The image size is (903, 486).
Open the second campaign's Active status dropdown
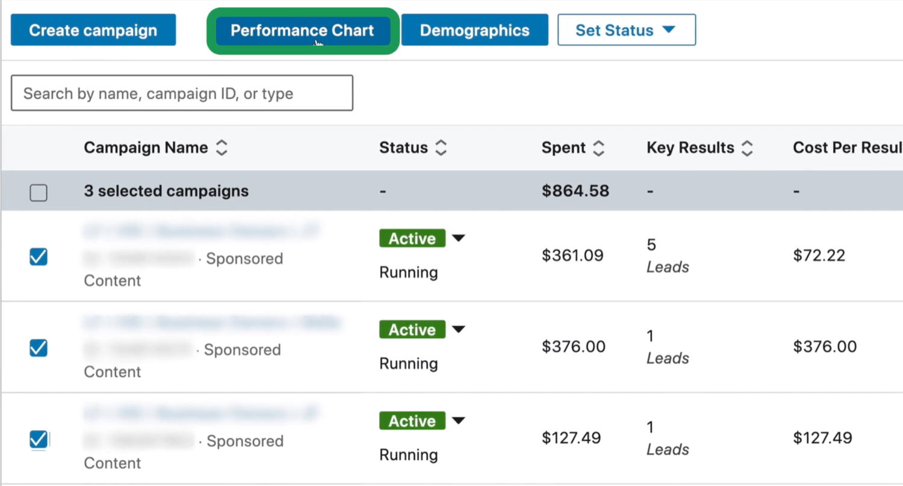tap(458, 330)
